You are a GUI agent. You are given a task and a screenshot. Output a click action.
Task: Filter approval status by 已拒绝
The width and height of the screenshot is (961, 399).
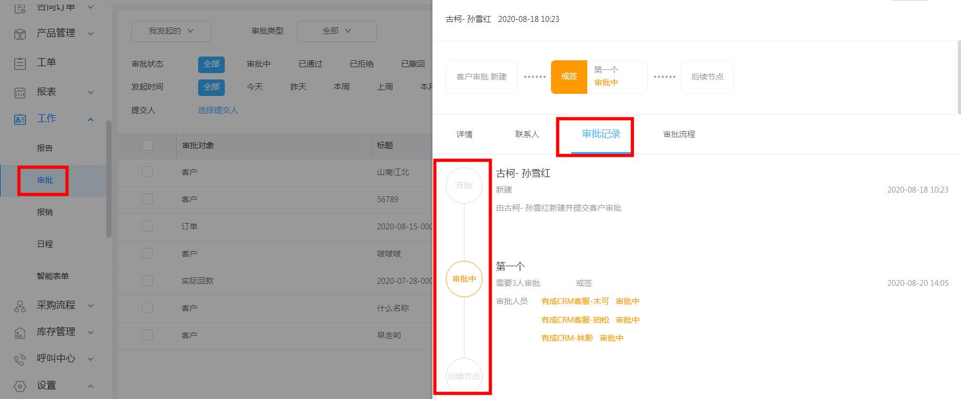pos(362,64)
